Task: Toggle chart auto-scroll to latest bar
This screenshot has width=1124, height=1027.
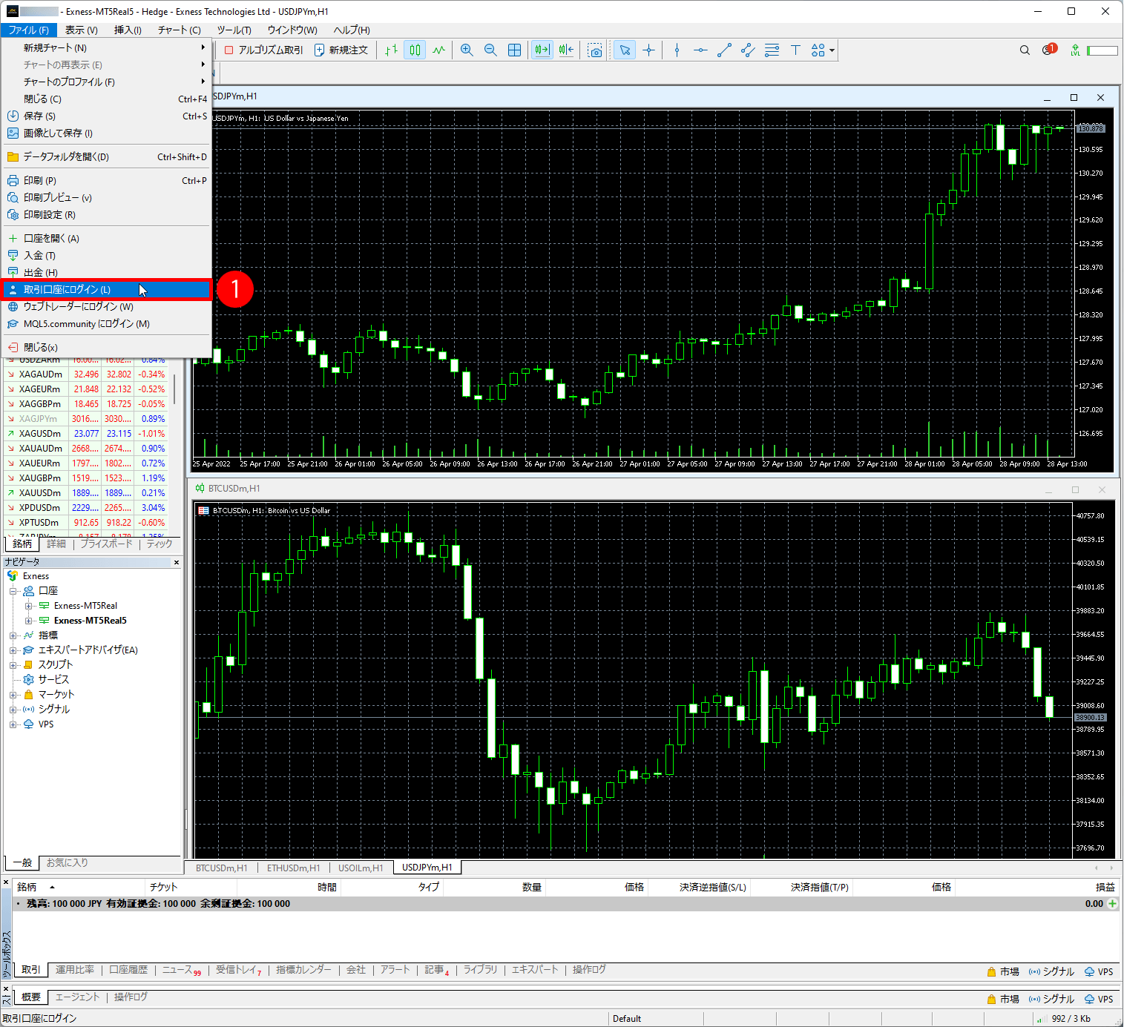Action: pyautogui.click(x=542, y=50)
